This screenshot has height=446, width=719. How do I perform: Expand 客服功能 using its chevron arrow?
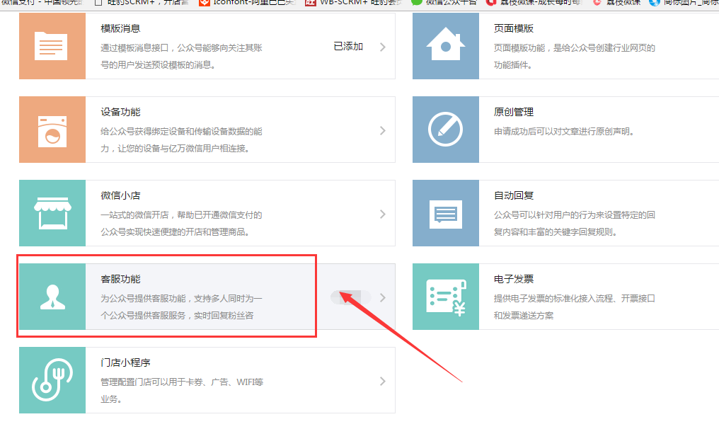(382, 298)
